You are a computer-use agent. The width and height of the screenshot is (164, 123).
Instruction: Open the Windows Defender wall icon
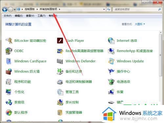(x=60, y=61)
